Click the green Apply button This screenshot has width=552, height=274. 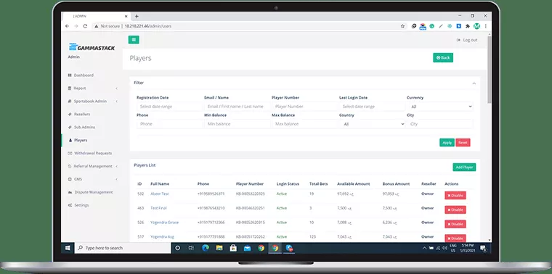[447, 143]
